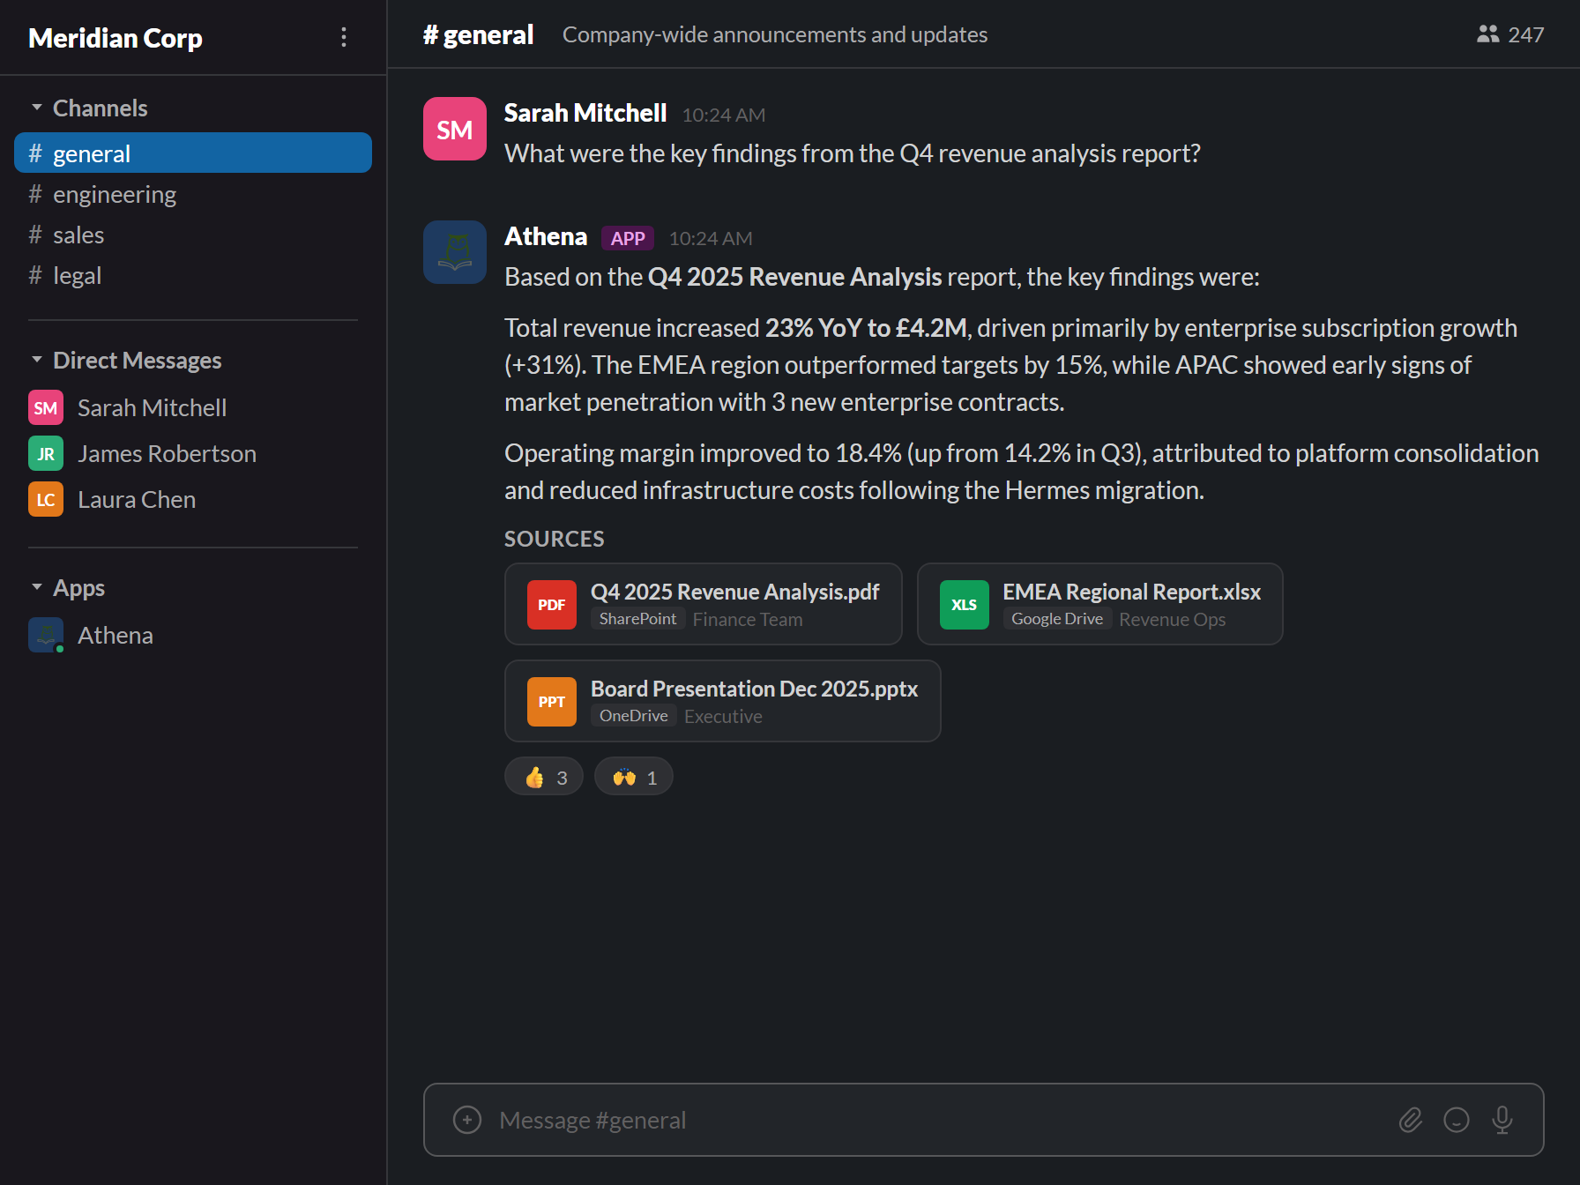Collapse the Apps section
Image resolution: width=1580 pixels, height=1185 pixels.
[37, 586]
